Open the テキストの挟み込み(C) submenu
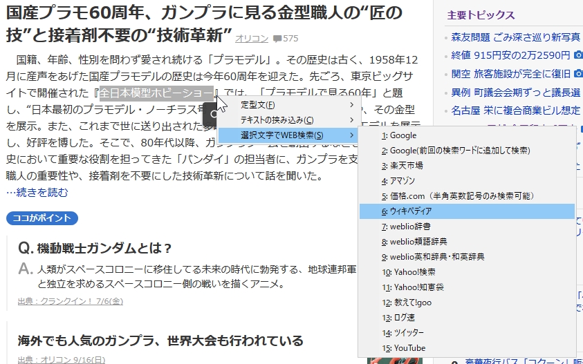 tap(289, 120)
